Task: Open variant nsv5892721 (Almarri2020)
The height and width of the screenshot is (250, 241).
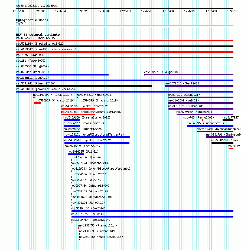Action: [x=36, y=38]
